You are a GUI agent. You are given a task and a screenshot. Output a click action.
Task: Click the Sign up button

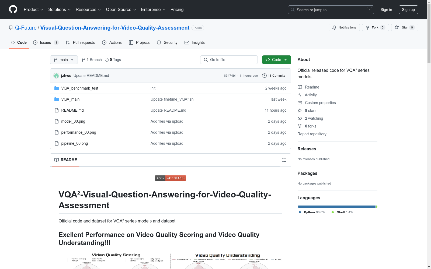[x=408, y=10]
